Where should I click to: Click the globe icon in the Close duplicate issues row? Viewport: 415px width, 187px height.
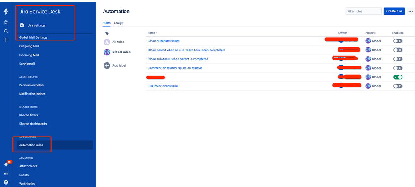368,41
